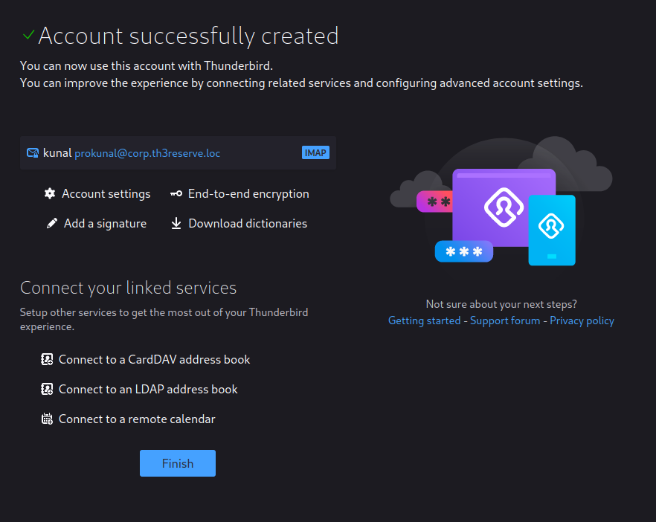Open End-to-end encryption setup
This screenshot has width=656, height=522.
click(x=248, y=193)
